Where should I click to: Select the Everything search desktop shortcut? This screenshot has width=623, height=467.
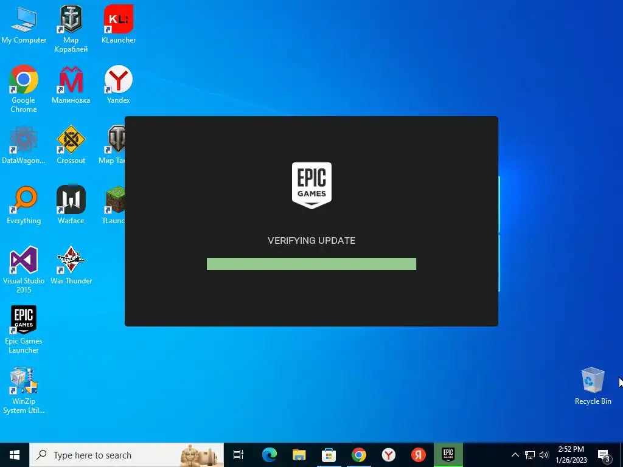click(24, 206)
